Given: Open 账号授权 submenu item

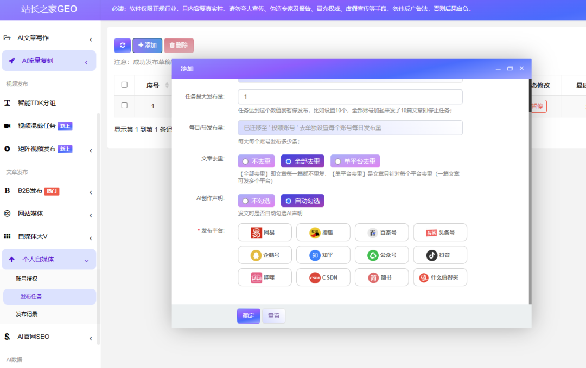Looking at the screenshot, I should coord(27,279).
